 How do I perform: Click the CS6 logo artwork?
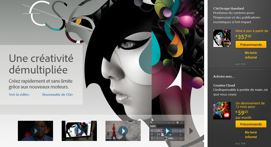(59, 22)
